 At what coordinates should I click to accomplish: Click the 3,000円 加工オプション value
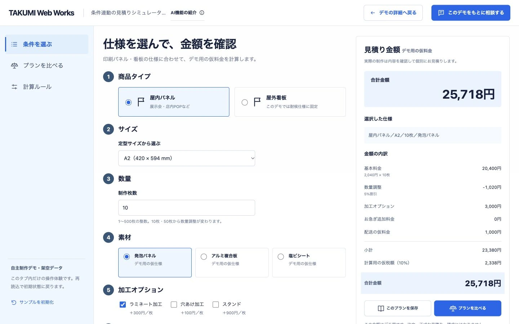tap(493, 207)
